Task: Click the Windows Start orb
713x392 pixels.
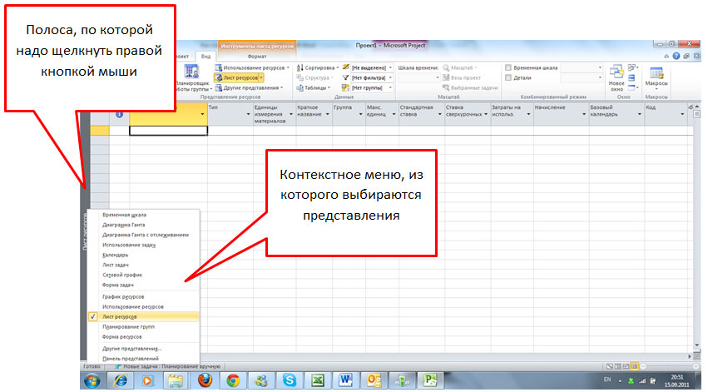Action: tap(92, 380)
